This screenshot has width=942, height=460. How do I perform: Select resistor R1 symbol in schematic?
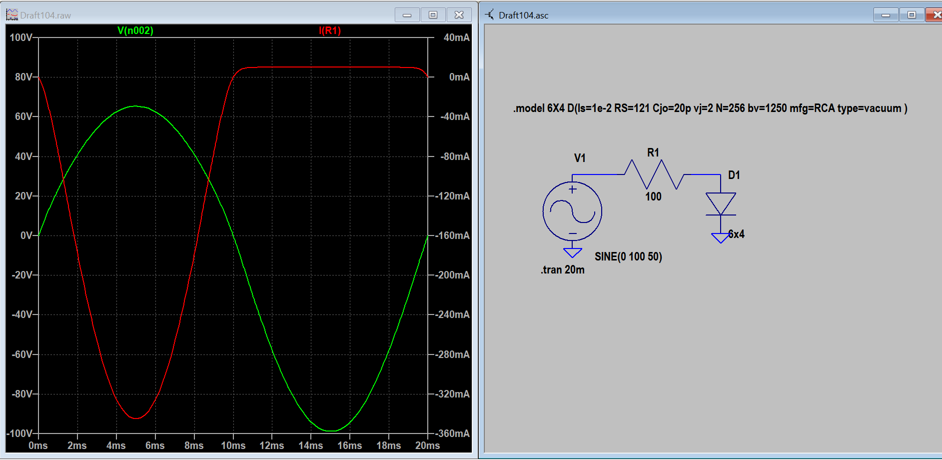[654, 174]
